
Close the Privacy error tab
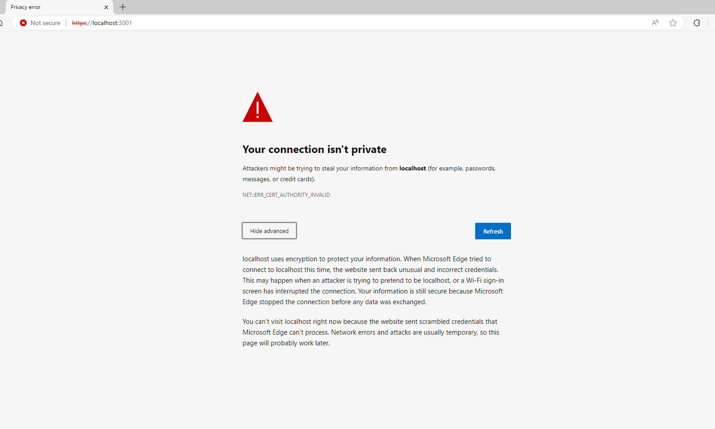[106, 7]
